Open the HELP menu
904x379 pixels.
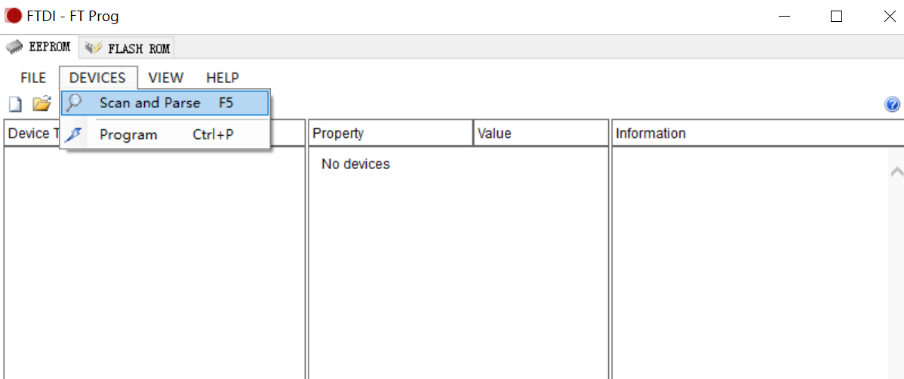[223, 77]
